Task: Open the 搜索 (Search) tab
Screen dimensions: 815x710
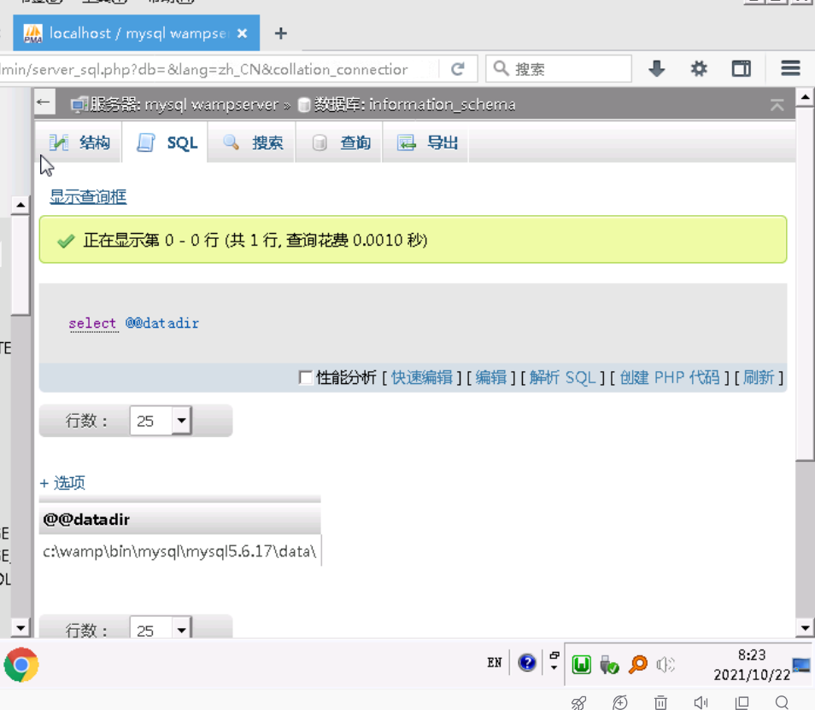Action: click(252, 143)
